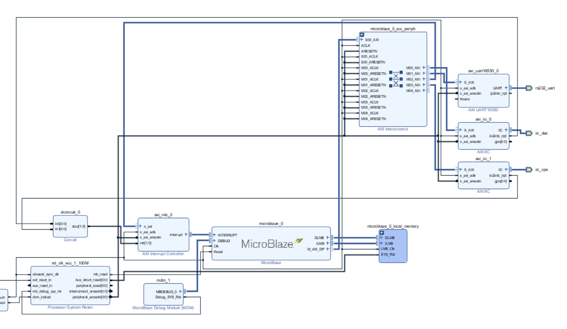This screenshot has width=567, height=329.
Task: Click the ACLK pin on AXI Interconnect
Action: [x=365, y=45]
